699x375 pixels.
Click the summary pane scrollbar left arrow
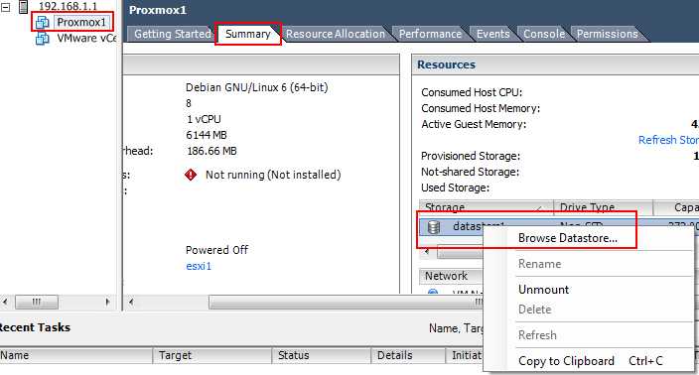pos(131,302)
